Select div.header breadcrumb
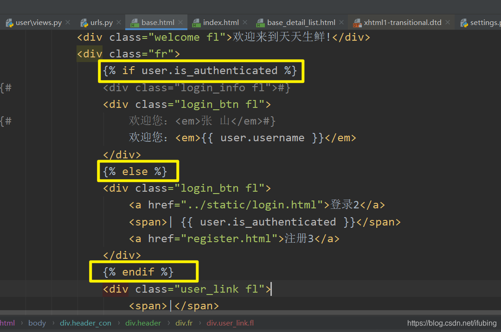 (x=143, y=323)
